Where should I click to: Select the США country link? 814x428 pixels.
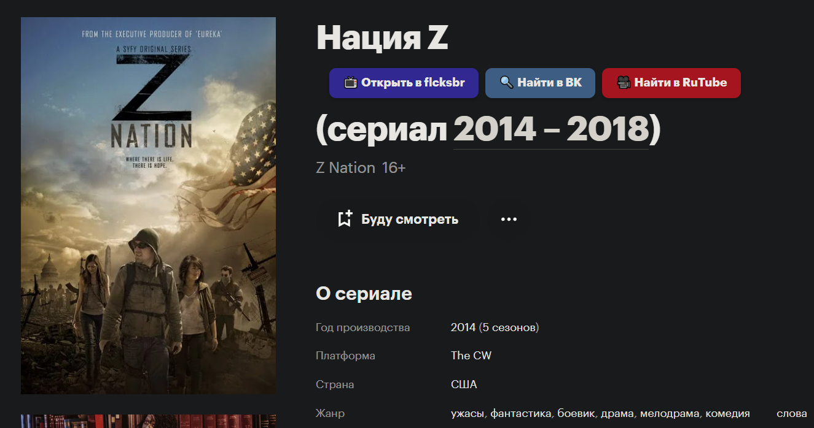(464, 384)
